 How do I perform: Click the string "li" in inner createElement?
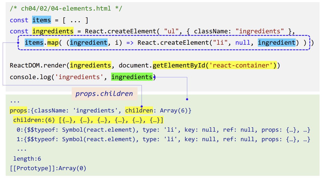[x=220, y=43]
